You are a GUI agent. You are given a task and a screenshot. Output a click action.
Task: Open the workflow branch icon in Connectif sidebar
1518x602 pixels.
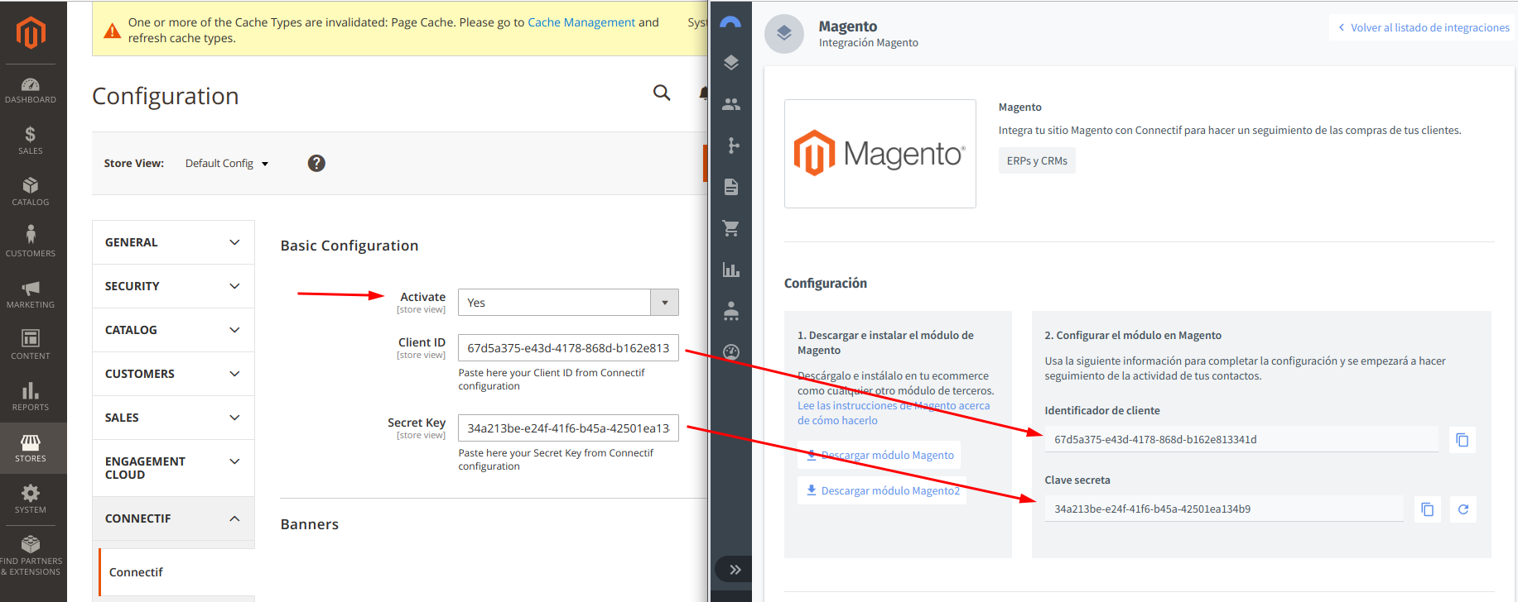coord(730,146)
